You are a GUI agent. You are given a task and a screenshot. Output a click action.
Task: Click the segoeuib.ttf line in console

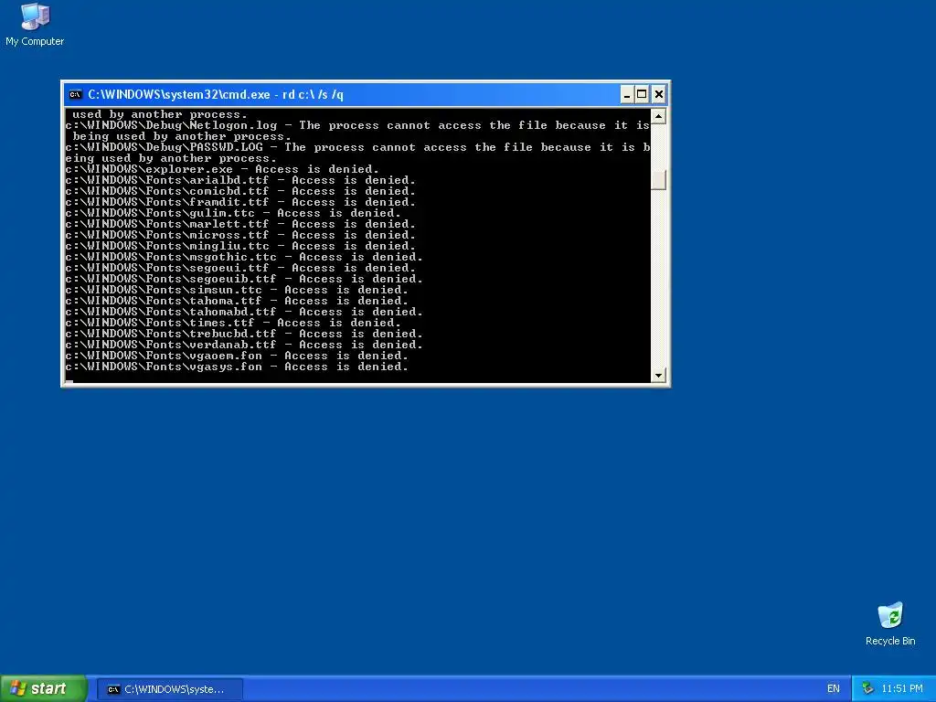click(x=244, y=279)
